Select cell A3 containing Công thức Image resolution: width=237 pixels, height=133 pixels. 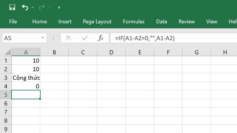(x=26, y=78)
